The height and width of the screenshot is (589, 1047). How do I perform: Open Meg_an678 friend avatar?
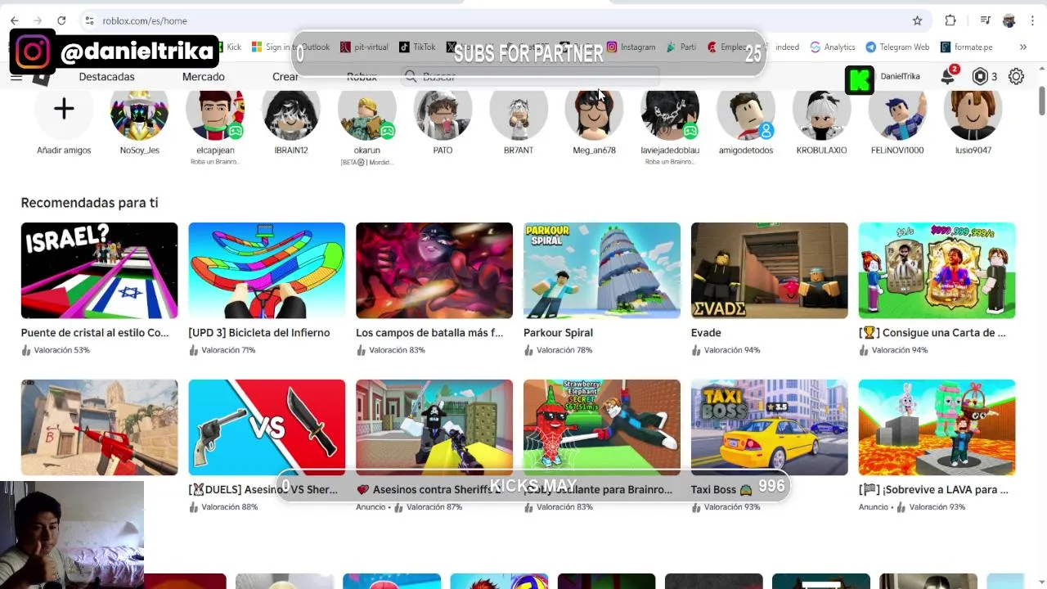point(594,113)
